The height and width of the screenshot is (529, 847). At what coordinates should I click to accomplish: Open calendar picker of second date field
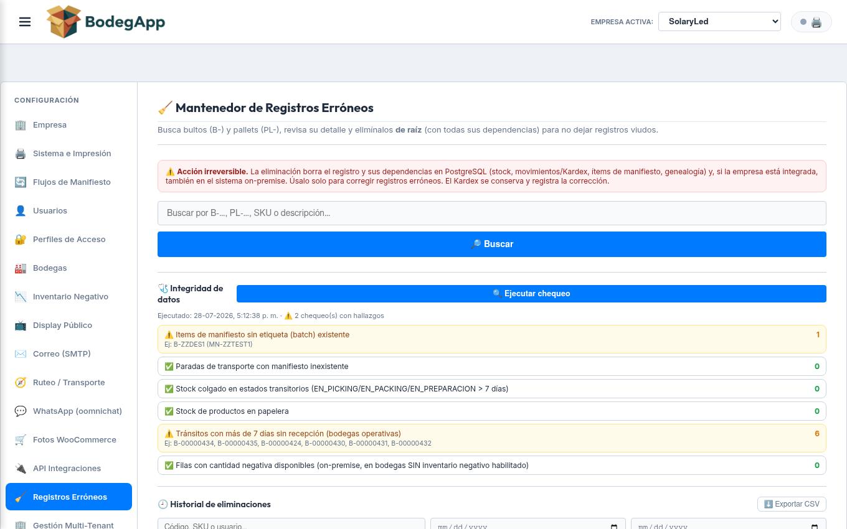(x=815, y=527)
